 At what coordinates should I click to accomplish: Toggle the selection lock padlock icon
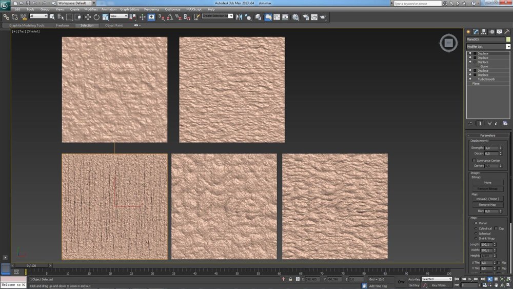click(291, 279)
